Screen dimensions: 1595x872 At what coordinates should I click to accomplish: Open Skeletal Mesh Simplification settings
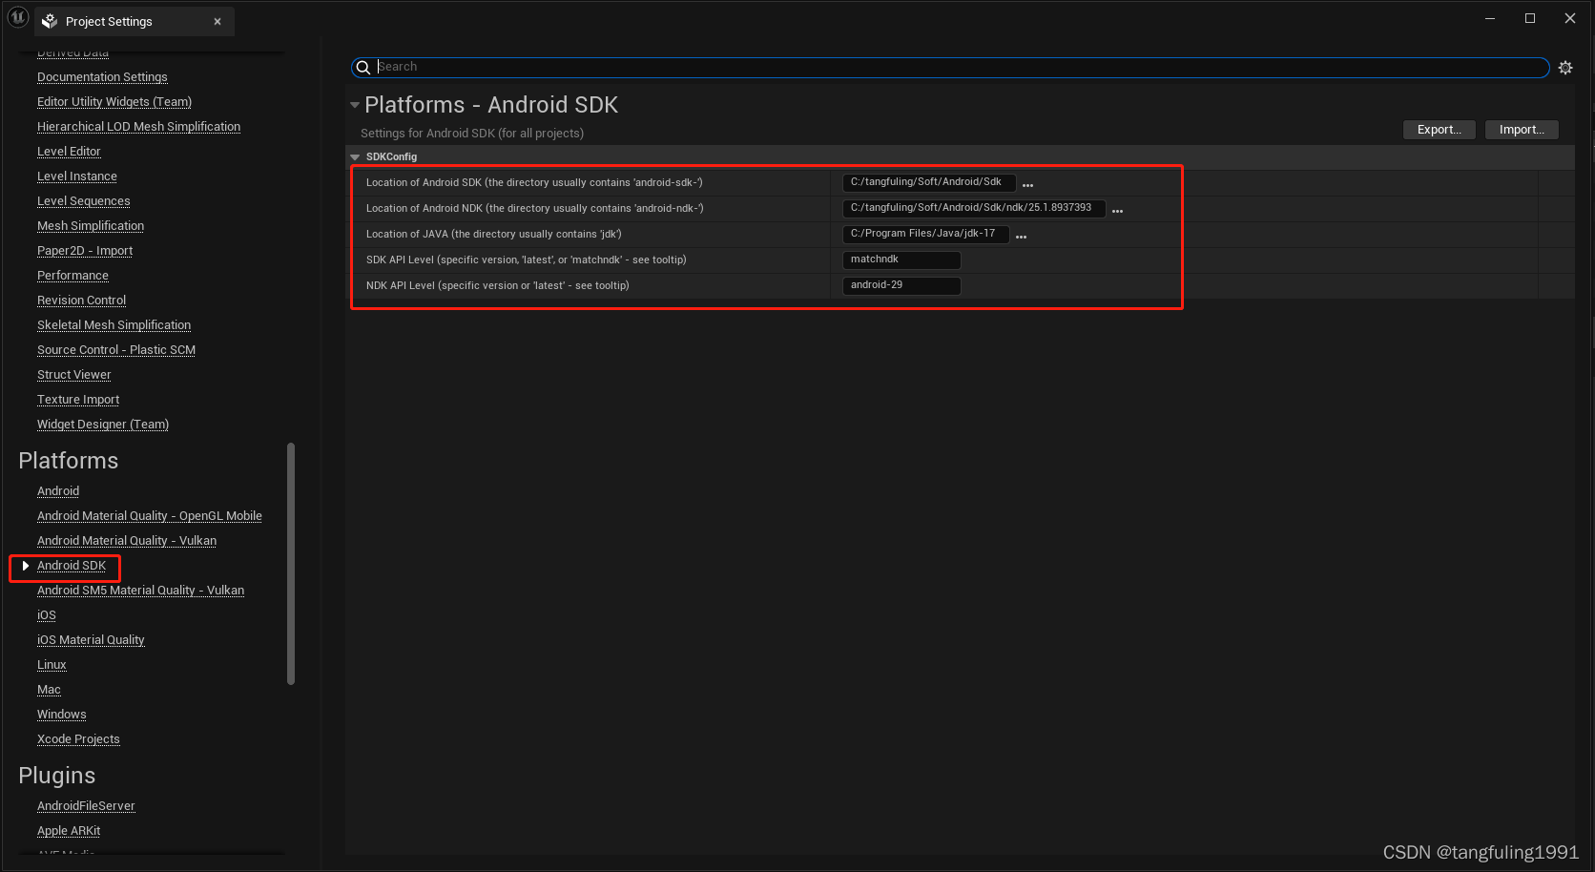pyautogui.click(x=114, y=325)
